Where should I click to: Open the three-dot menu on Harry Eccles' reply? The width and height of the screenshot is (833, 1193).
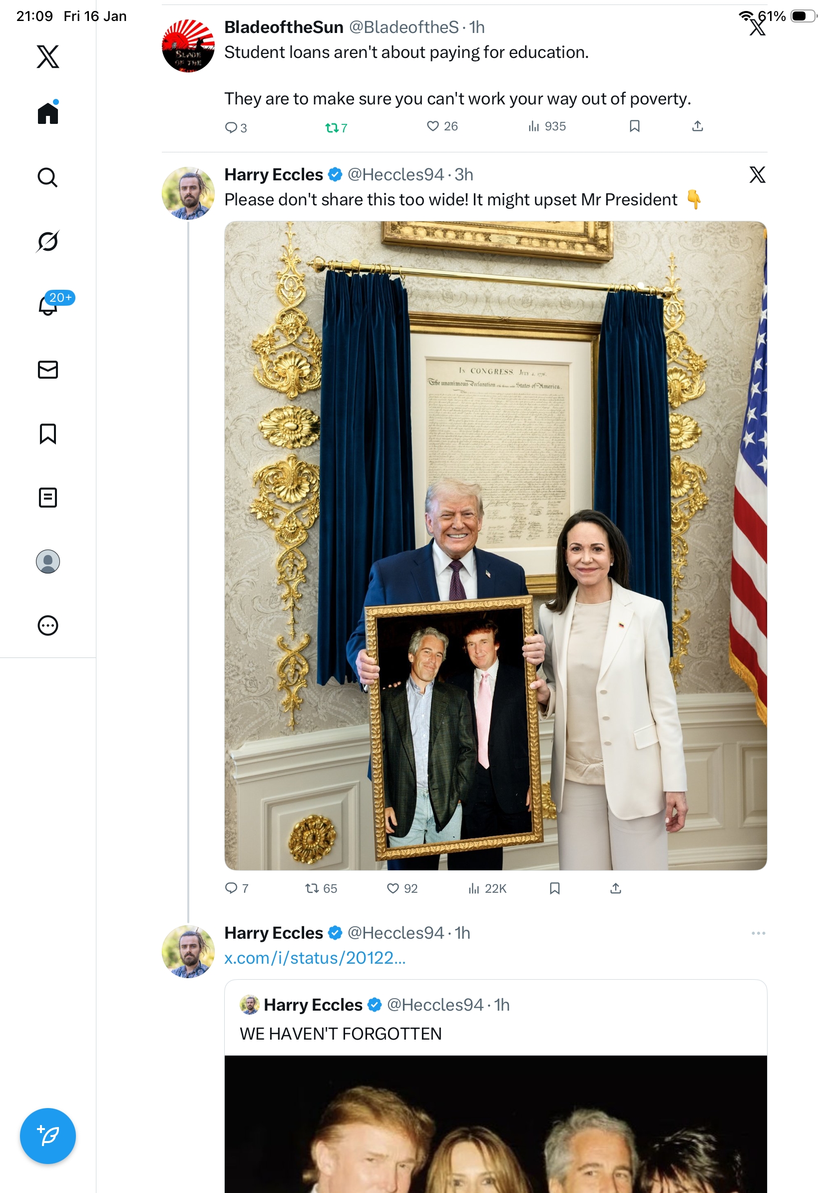pos(758,933)
